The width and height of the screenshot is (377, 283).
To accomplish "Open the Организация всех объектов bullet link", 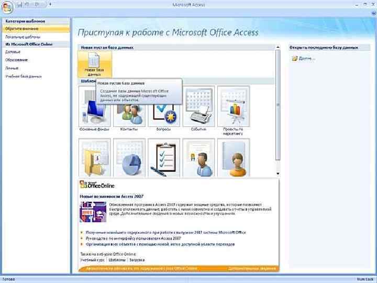I will 160,245.
